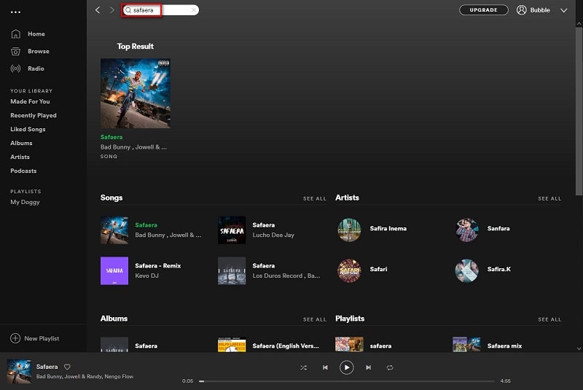Click the Bubble profile avatar icon

click(x=521, y=10)
